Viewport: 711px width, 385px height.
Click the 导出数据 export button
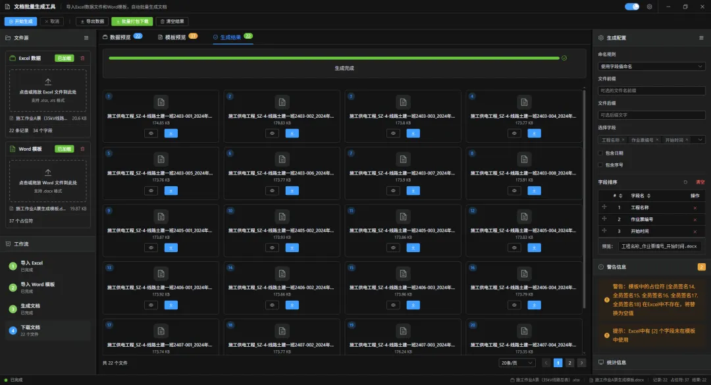coord(92,21)
